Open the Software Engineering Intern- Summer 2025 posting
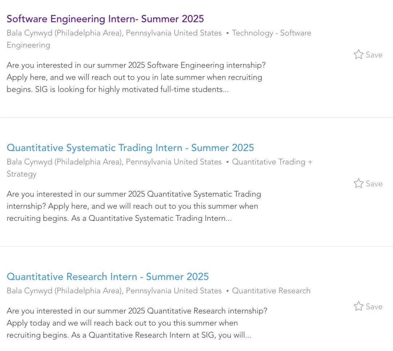The image size is (393, 351). [105, 19]
